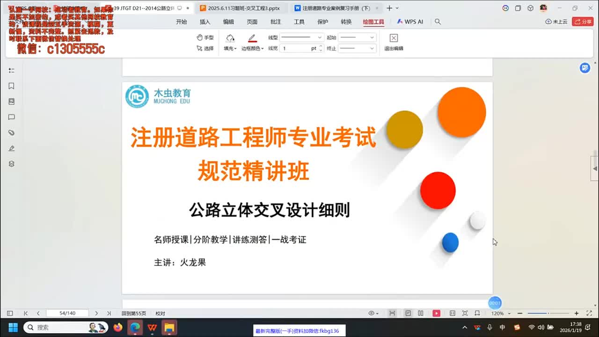The image size is (599, 337).
Task: Click 校对 in status bar
Action: [x=160, y=313]
